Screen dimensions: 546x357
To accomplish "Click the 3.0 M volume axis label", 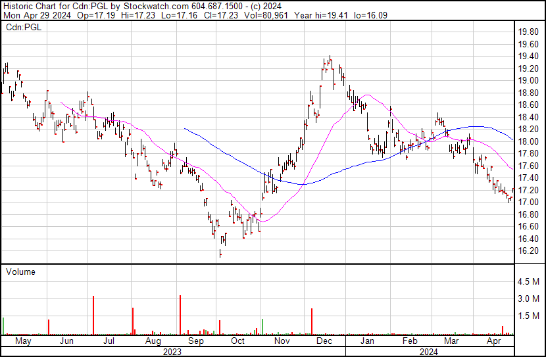I will [x=528, y=298].
